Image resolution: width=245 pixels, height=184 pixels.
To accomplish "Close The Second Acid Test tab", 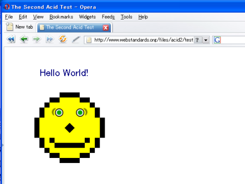I will (x=106, y=28).
